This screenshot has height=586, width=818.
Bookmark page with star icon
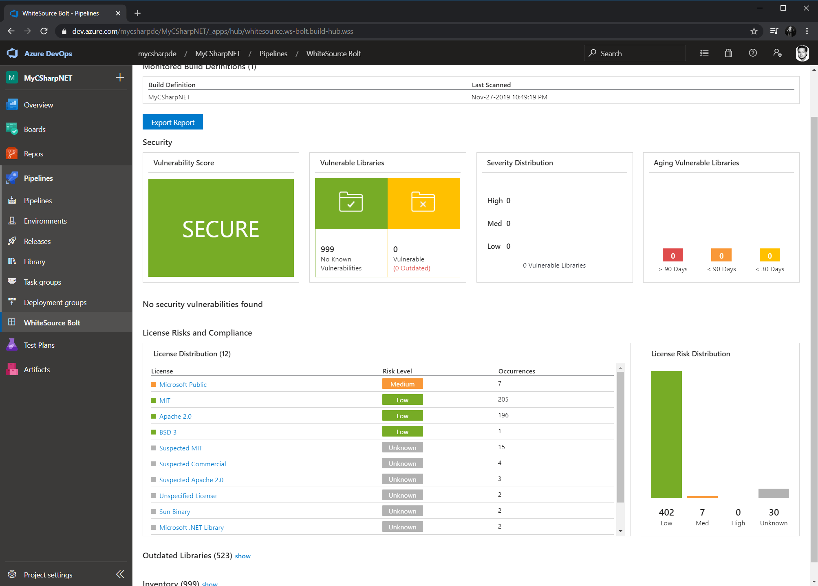754,31
